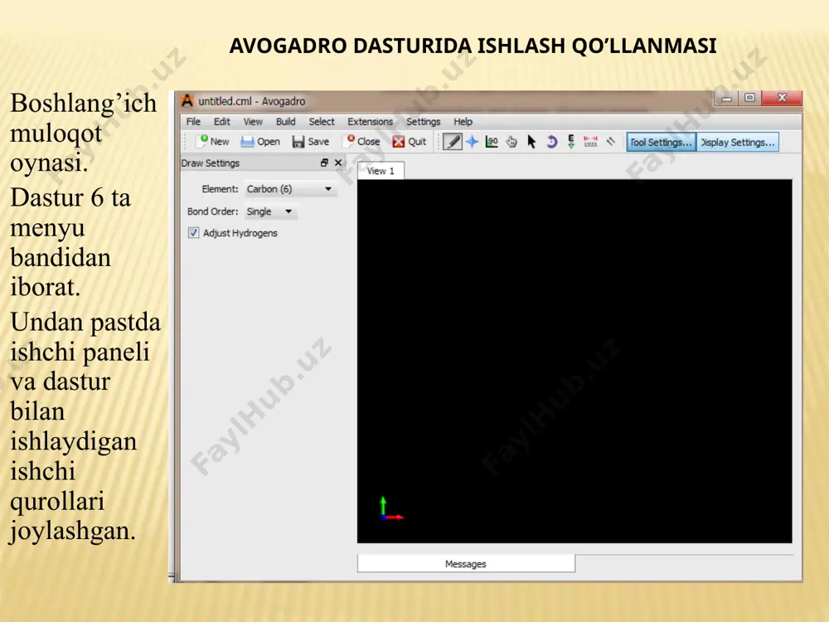Screen dimensions: 829x622
Task: Open the File menu
Action: [x=193, y=122]
